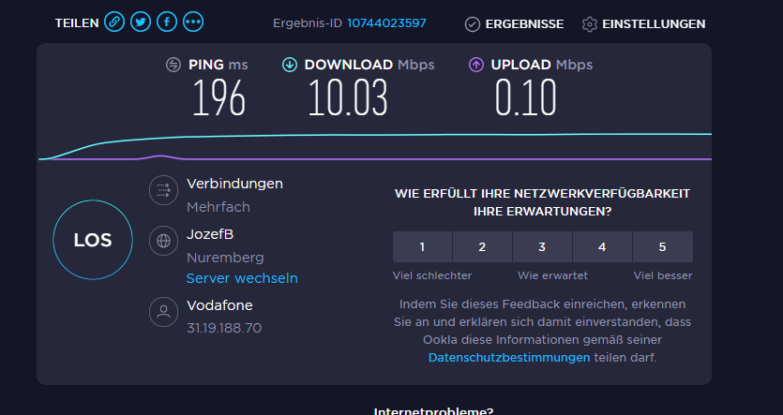The width and height of the screenshot is (783, 415).
Task: Open the Datenschutzbestimmungen link
Action: 509,358
